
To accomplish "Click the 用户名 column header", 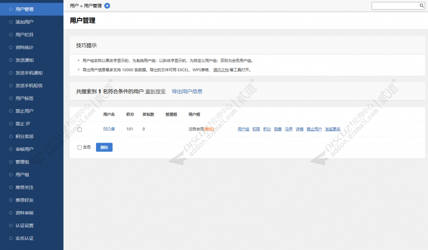I will tap(109, 114).
